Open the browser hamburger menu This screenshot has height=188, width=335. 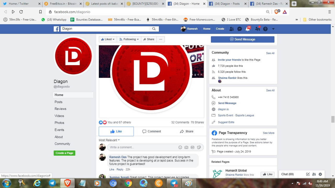(330, 12)
